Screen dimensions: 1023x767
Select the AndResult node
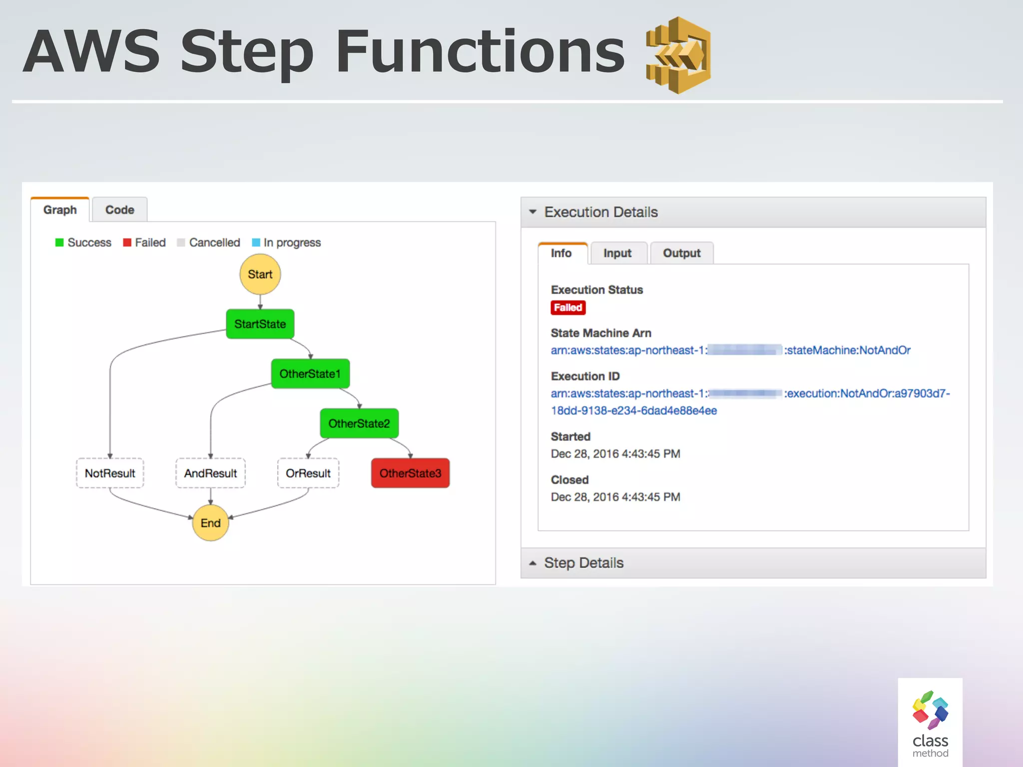(210, 473)
